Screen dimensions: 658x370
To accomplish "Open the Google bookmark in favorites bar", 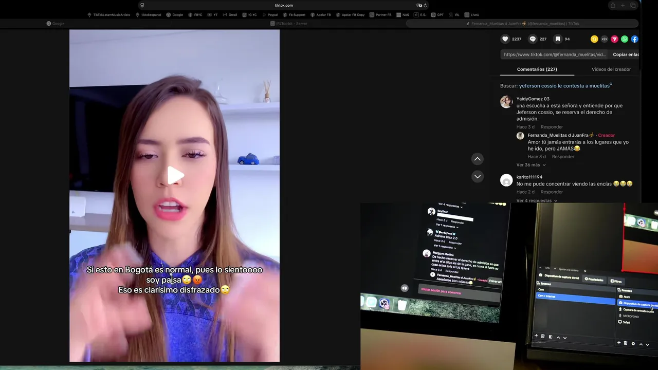I will coord(175,15).
